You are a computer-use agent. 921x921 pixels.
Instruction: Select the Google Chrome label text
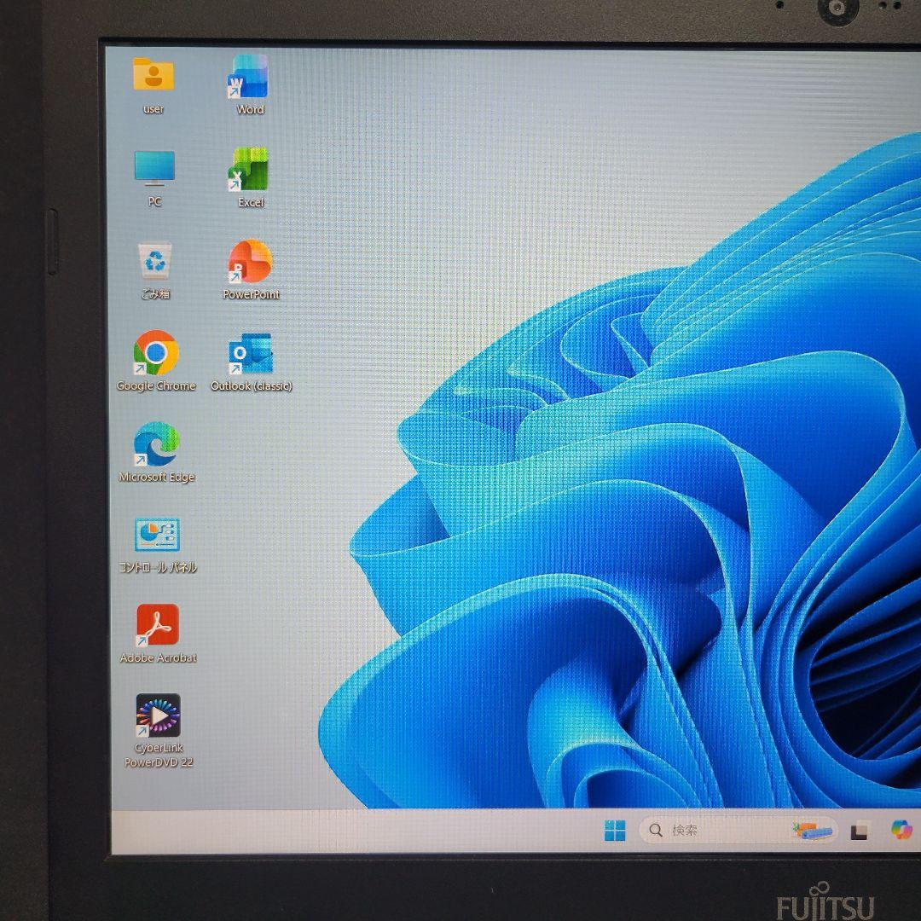click(x=156, y=385)
